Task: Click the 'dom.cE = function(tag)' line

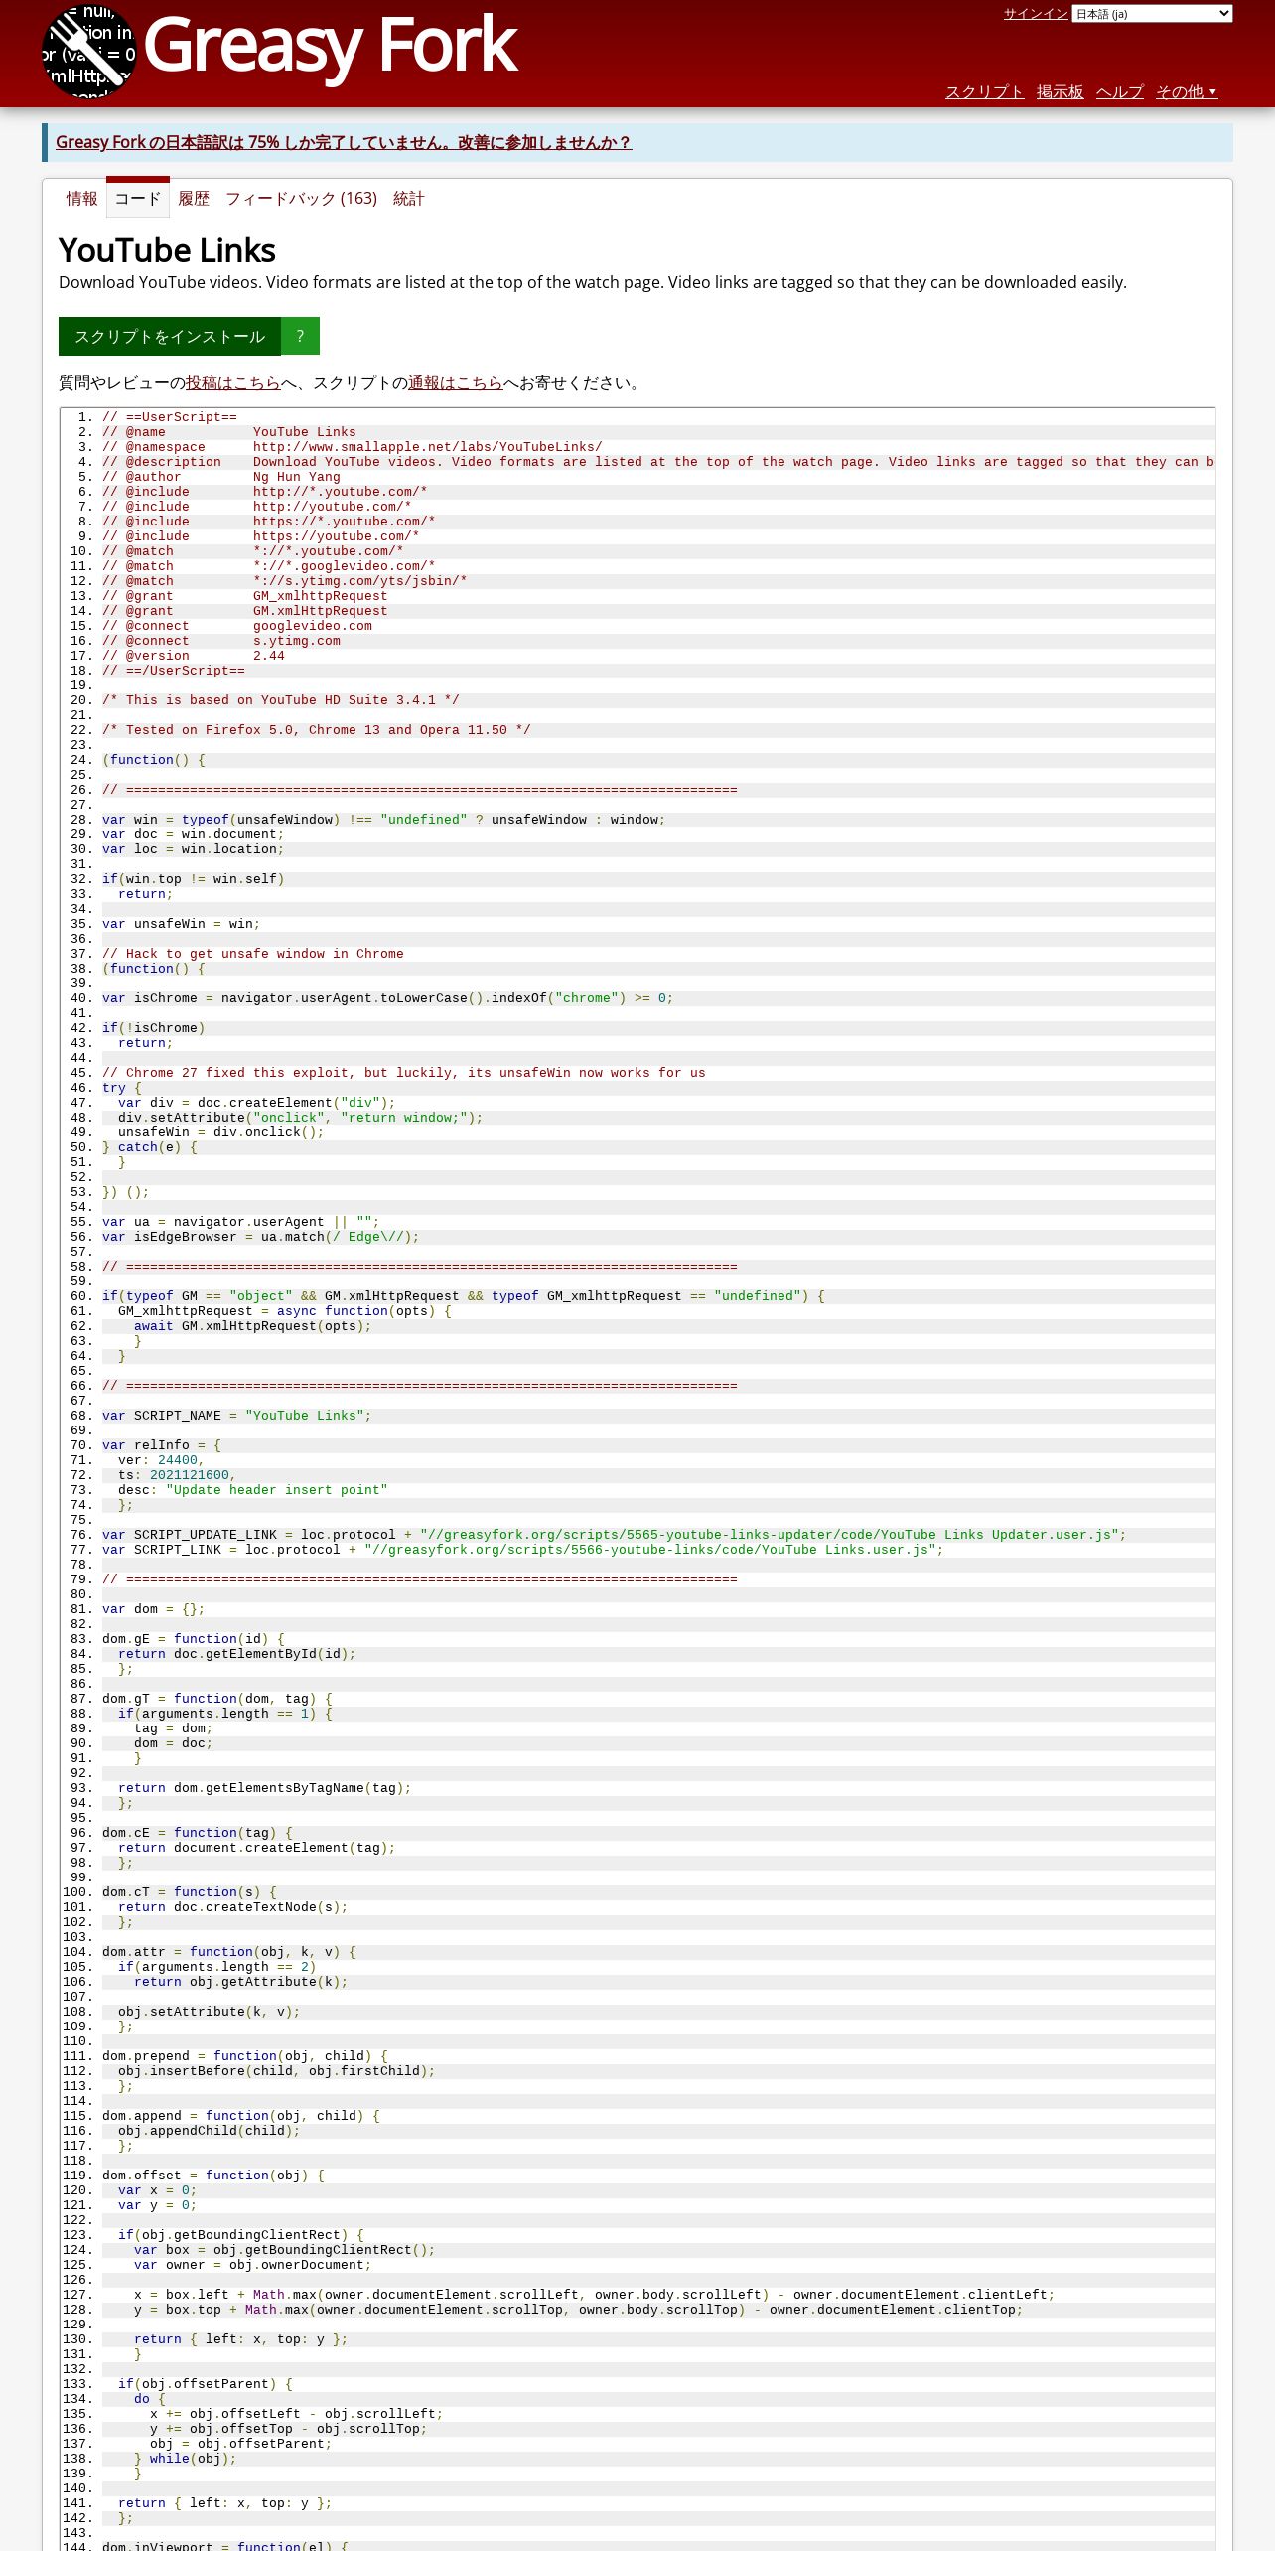Action: tap(198, 1833)
